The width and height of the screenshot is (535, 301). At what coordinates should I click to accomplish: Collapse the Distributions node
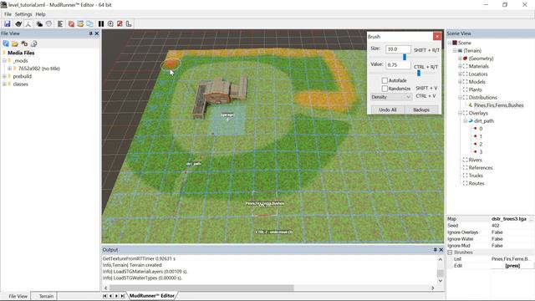click(x=460, y=98)
